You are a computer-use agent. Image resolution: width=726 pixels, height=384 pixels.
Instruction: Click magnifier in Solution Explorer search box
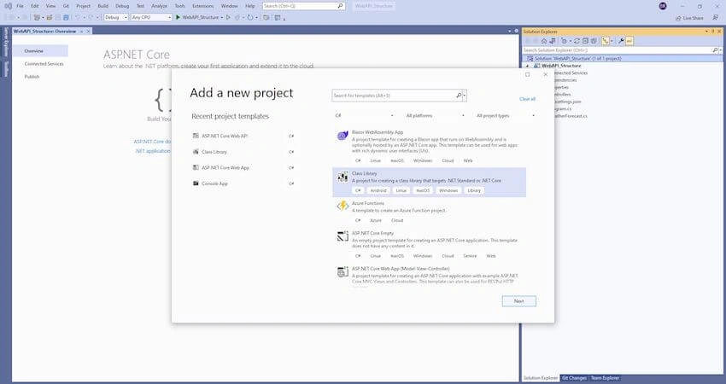[715, 50]
